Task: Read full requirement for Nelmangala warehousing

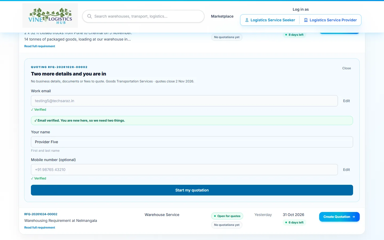Action: pos(40,227)
